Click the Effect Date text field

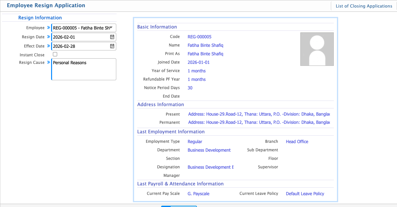[x=80, y=46]
